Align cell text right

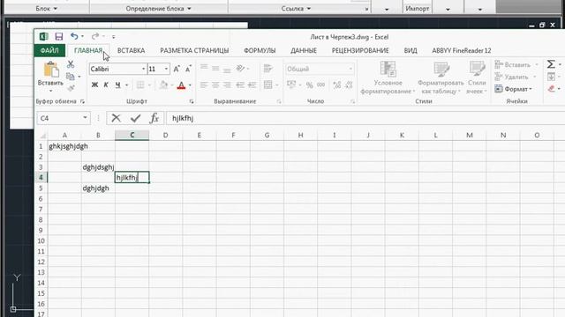pos(227,85)
